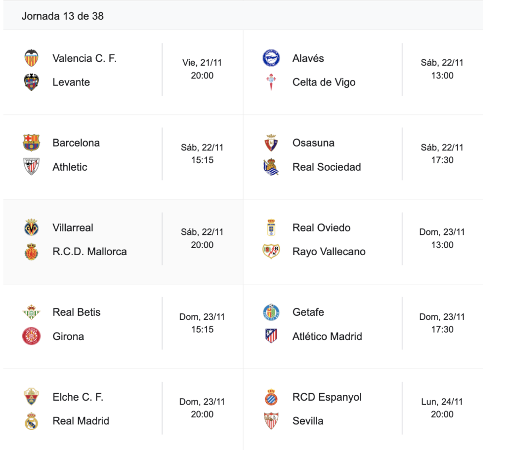Screen dimensions: 506x450
Task: Click the Vie, 21/11 20:00 match time
Action: [202, 69]
